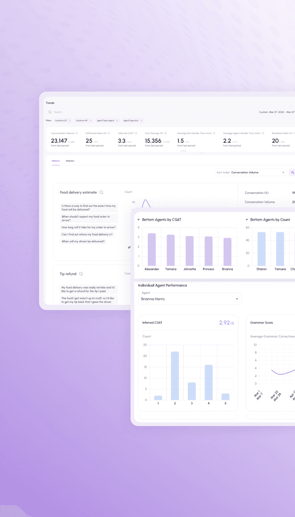Image resolution: width=295 pixels, height=517 pixels.
Task: Click the search magnifier icon in the search bar
Action: coord(50,112)
